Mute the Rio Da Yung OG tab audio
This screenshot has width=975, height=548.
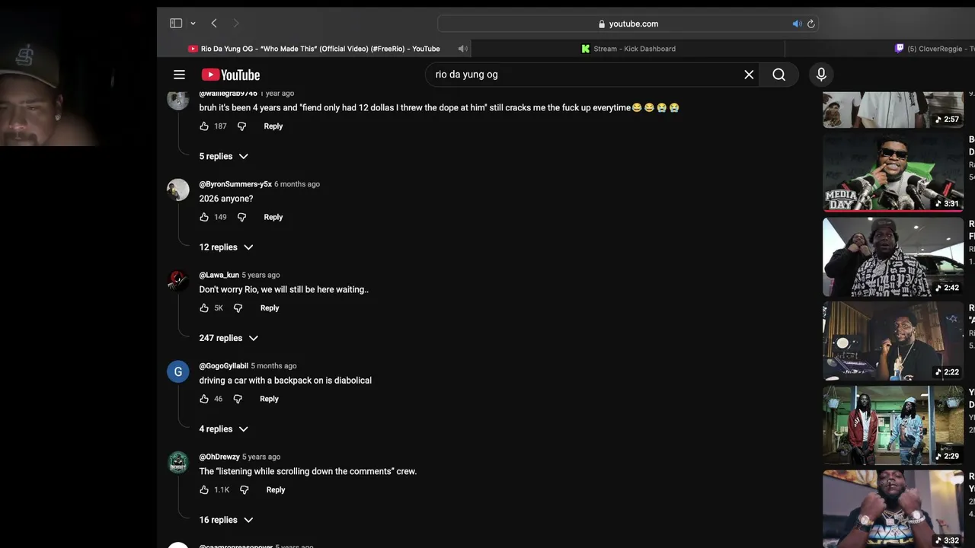[462, 49]
